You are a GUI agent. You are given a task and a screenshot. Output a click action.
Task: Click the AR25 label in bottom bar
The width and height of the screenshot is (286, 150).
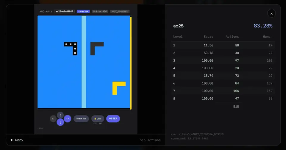click(19, 140)
